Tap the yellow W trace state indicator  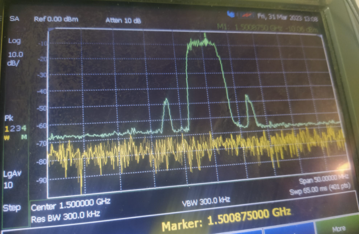6,137
